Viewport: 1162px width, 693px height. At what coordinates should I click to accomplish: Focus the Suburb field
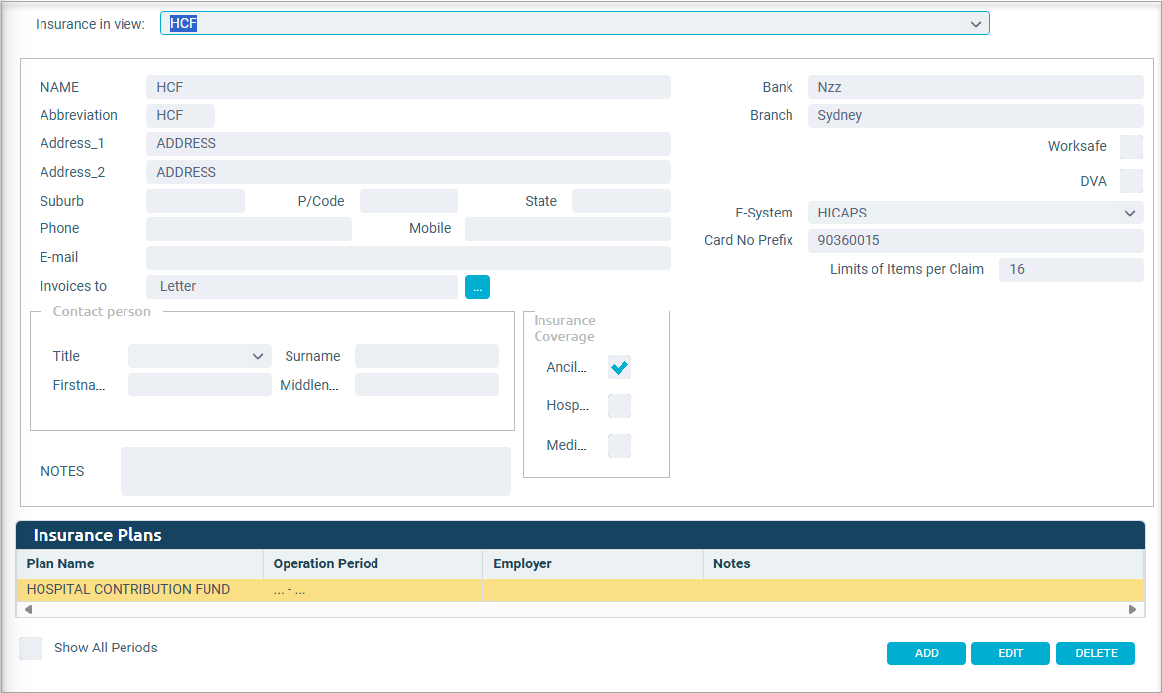(x=196, y=201)
